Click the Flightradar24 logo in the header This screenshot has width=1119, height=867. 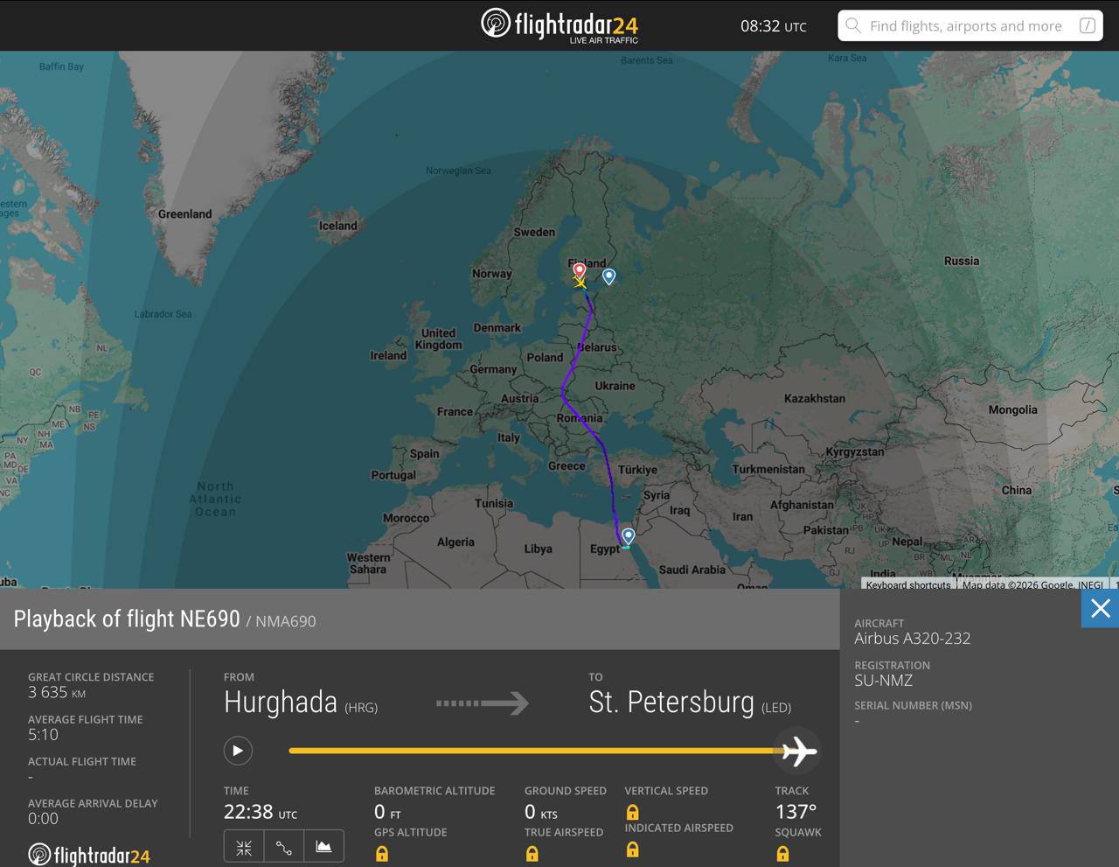559,25
